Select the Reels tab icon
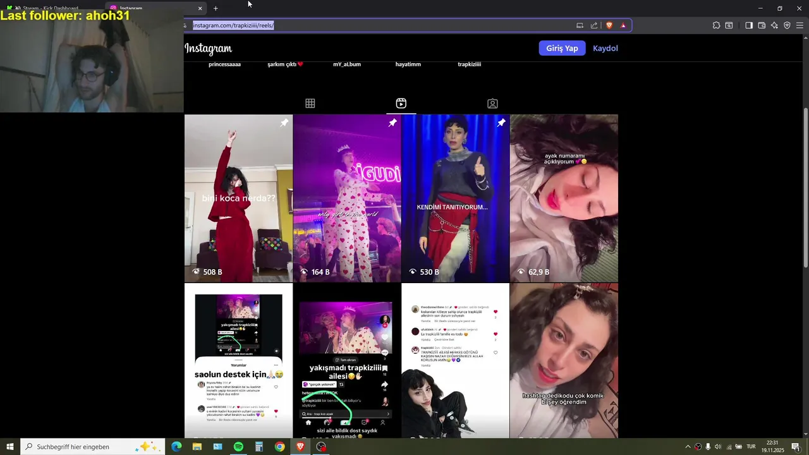Viewport: 809px width, 455px height. (401, 103)
